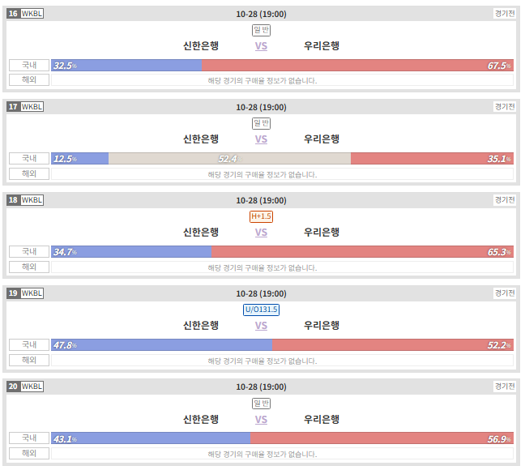This screenshot has height=470, width=525.
Task: Click the 10-28 (19:00) date in match 19
Action: 261,294
